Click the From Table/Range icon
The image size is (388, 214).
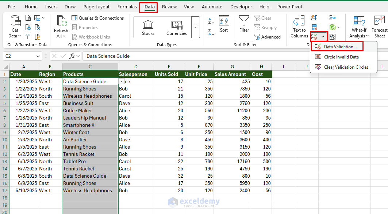click(28, 37)
